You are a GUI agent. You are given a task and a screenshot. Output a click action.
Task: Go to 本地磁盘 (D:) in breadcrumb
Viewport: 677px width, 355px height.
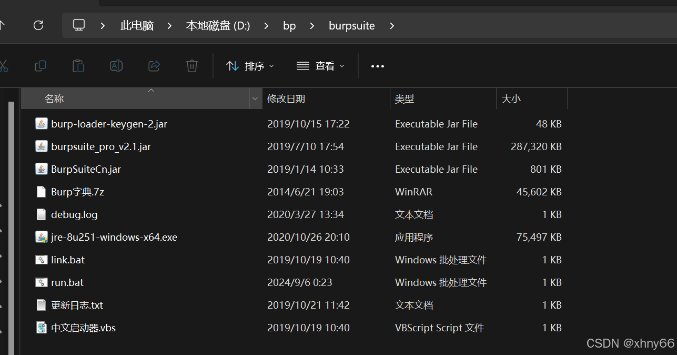(x=218, y=25)
